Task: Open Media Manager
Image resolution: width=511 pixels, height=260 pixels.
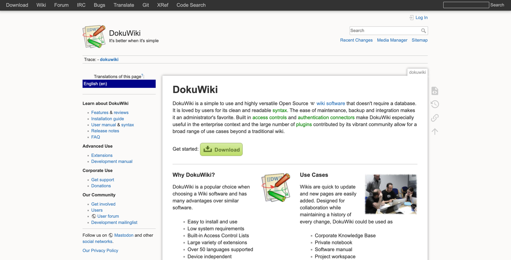Action: point(392,40)
